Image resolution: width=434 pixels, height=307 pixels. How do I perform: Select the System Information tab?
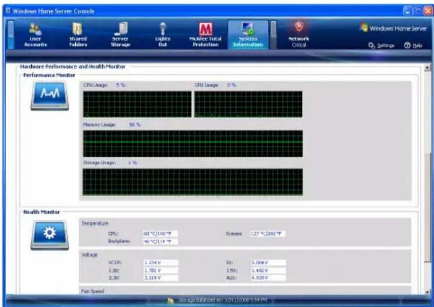[248, 35]
